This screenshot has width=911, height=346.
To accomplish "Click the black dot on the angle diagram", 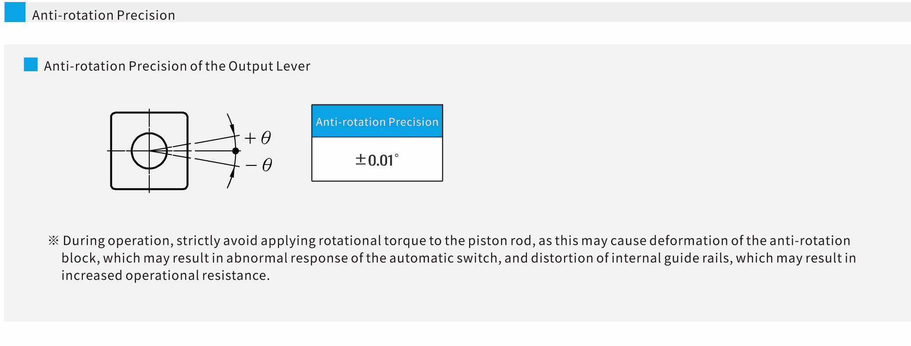I will pos(236,151).
